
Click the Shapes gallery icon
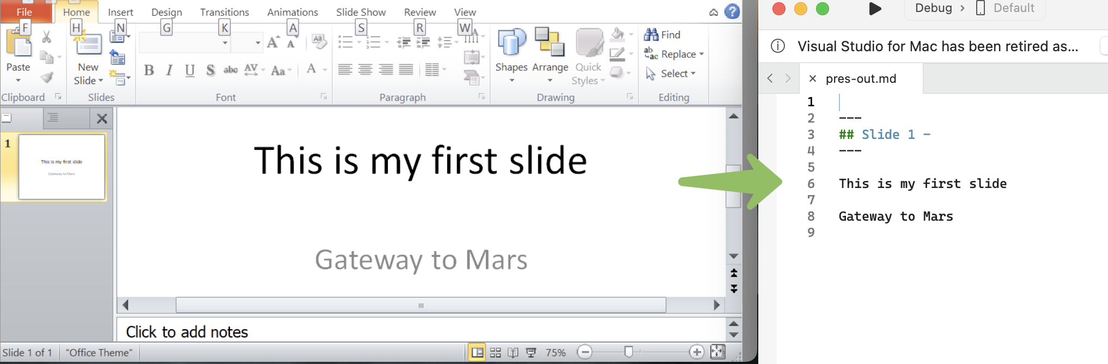511,44
